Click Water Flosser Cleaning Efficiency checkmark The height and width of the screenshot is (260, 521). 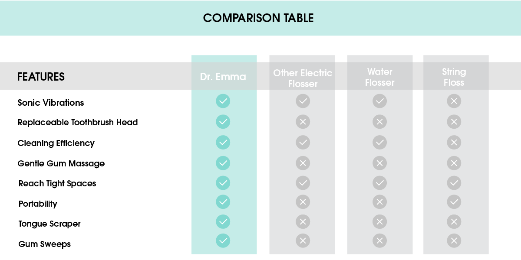[380, 142]
